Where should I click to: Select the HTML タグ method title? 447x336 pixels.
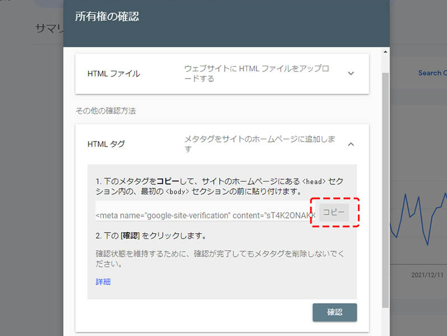tap(106, 144)
